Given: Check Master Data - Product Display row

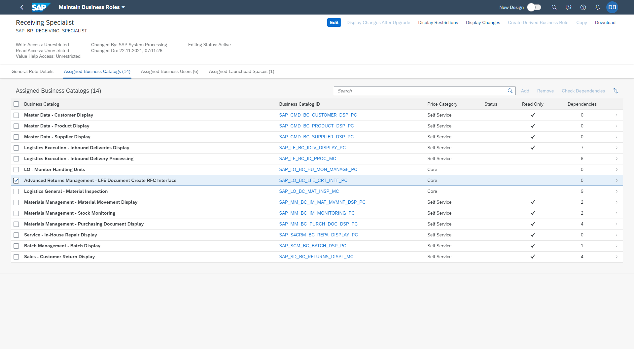Looking at the screenshot, I should pos(16,126).
